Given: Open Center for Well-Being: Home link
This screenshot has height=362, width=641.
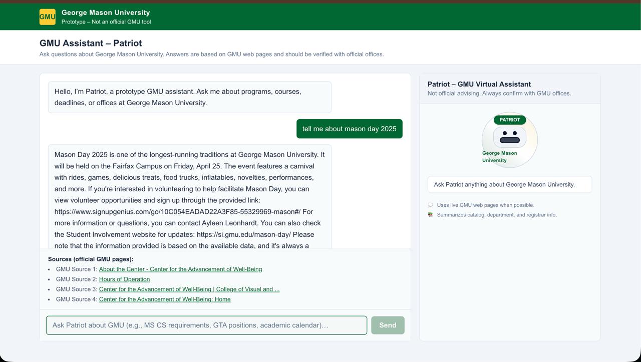Looking at the screenshot, I should click(x=165, y=299).
